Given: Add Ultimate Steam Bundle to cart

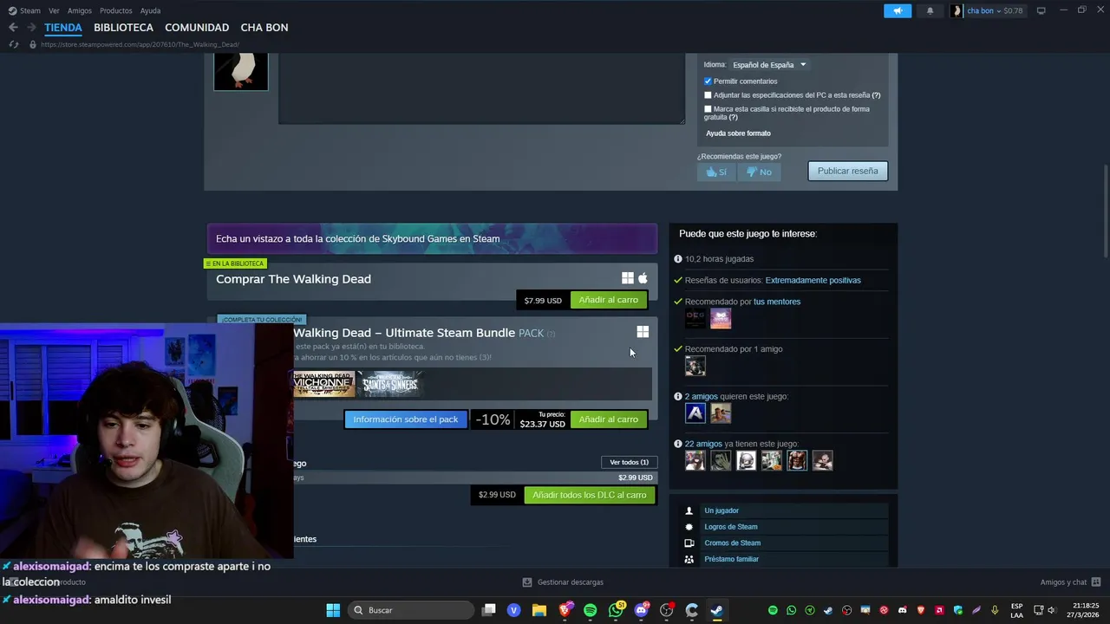Looking at the screenshot, I should coord(608,419).
